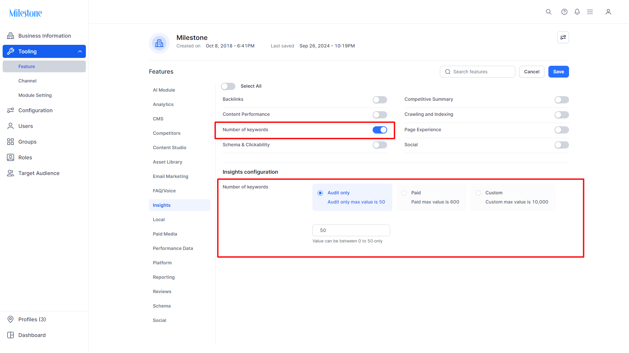Click the Tooling wrench icon
629x353 pixels.
point(10,51)
